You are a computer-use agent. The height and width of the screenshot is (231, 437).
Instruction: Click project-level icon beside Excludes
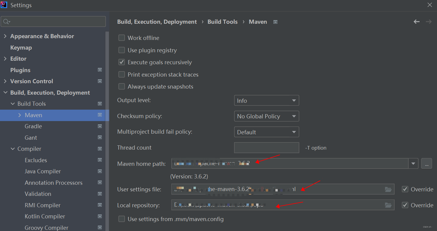tap(100, 160)
